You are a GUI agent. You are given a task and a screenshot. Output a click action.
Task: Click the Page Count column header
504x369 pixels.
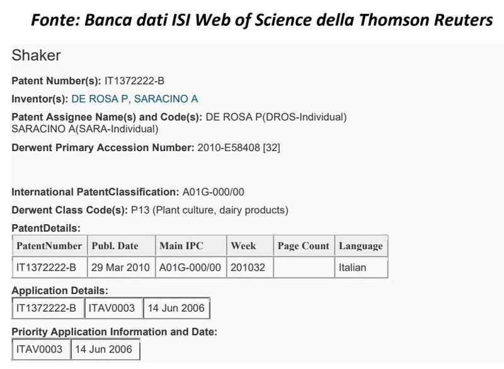[303, 246]
